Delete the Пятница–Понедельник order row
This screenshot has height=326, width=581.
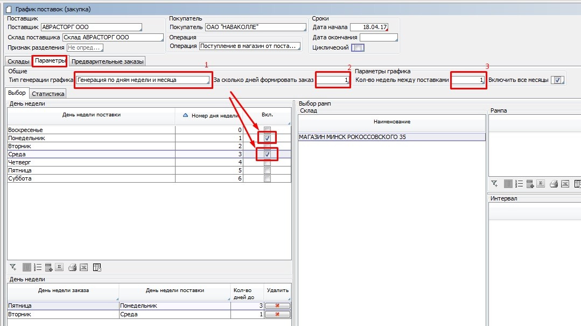[277, 306]
